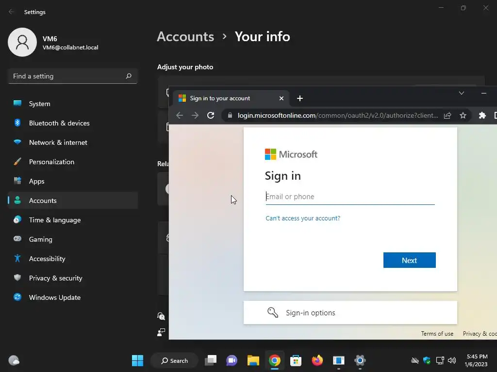Click the Chrome taskbar icon

point(275,360)
